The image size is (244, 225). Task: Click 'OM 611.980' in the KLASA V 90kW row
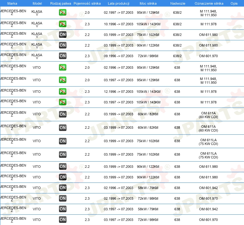click(x=208, y=45)
